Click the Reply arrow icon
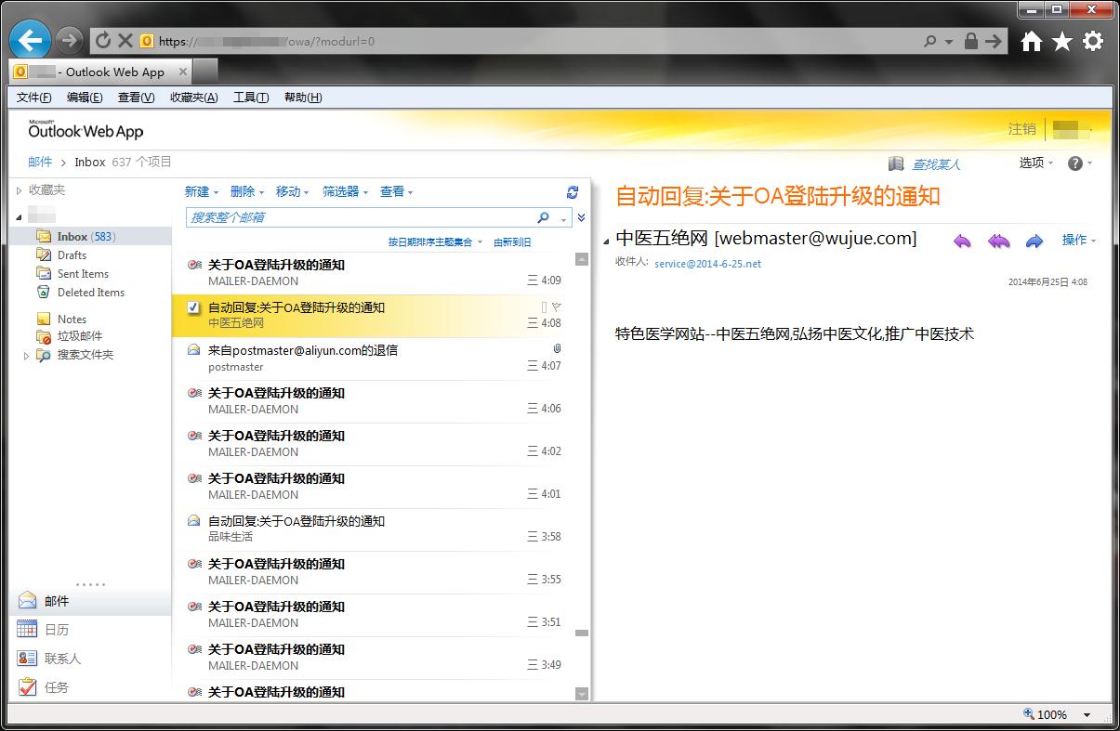Viewport: 1120px width, 731px height. tap(962, 241)
